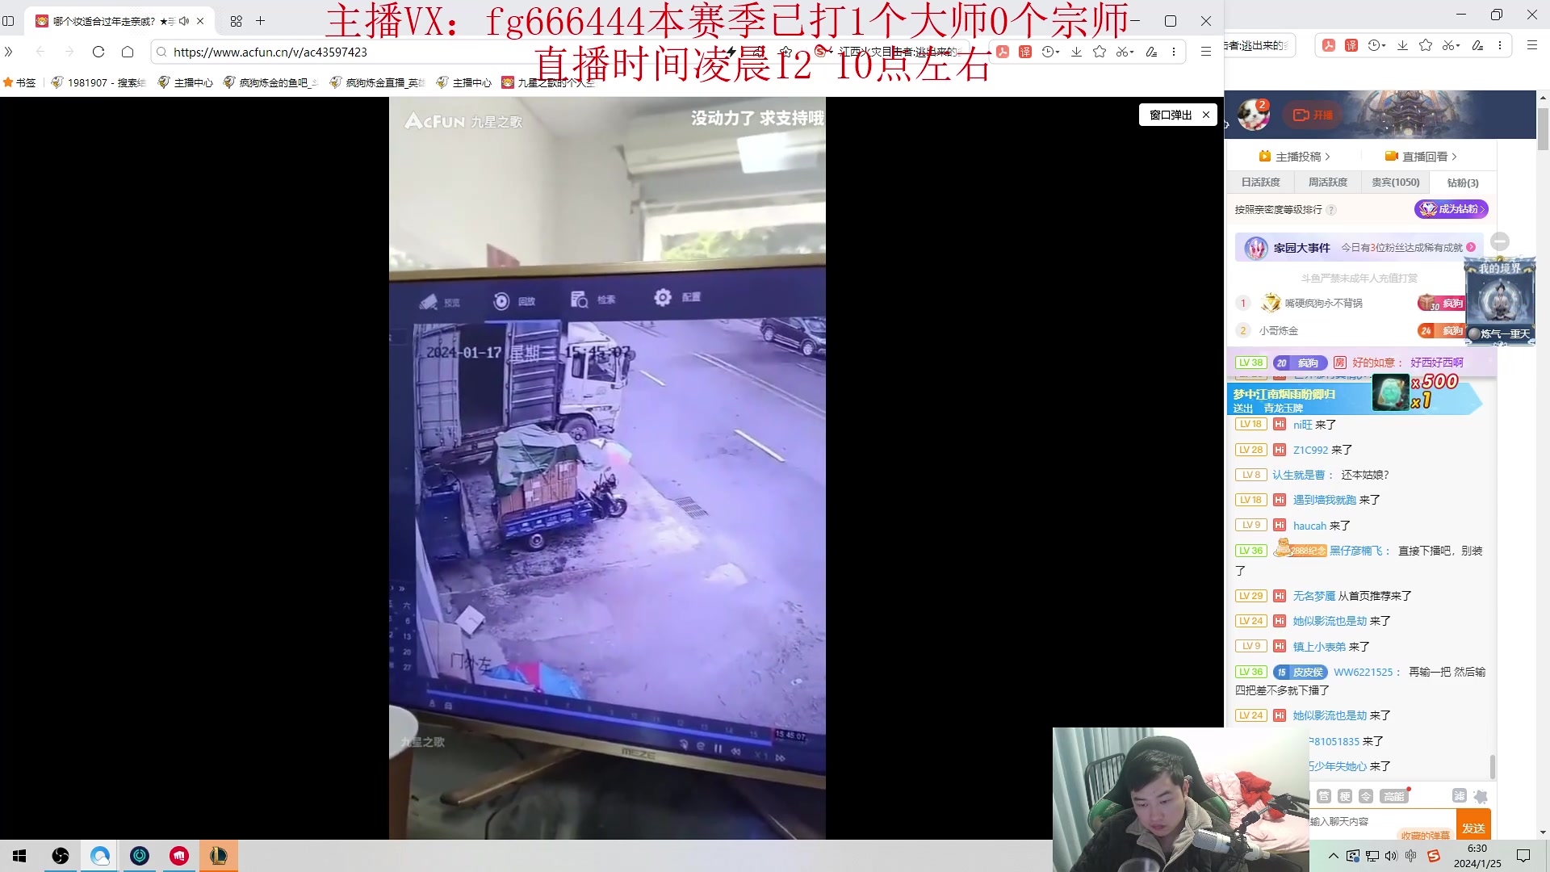This screenshot has height=872, width=1550.
Task: Toggle the 高能 danmaku option
Action: coord(1394,796)
